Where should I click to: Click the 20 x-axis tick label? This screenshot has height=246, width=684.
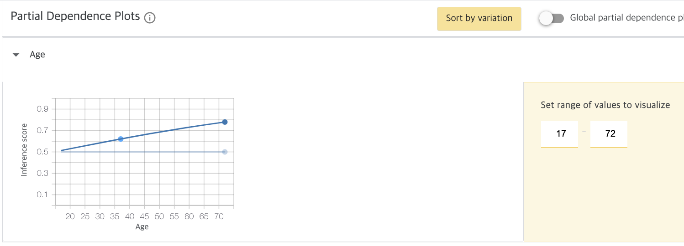(70, 216)
